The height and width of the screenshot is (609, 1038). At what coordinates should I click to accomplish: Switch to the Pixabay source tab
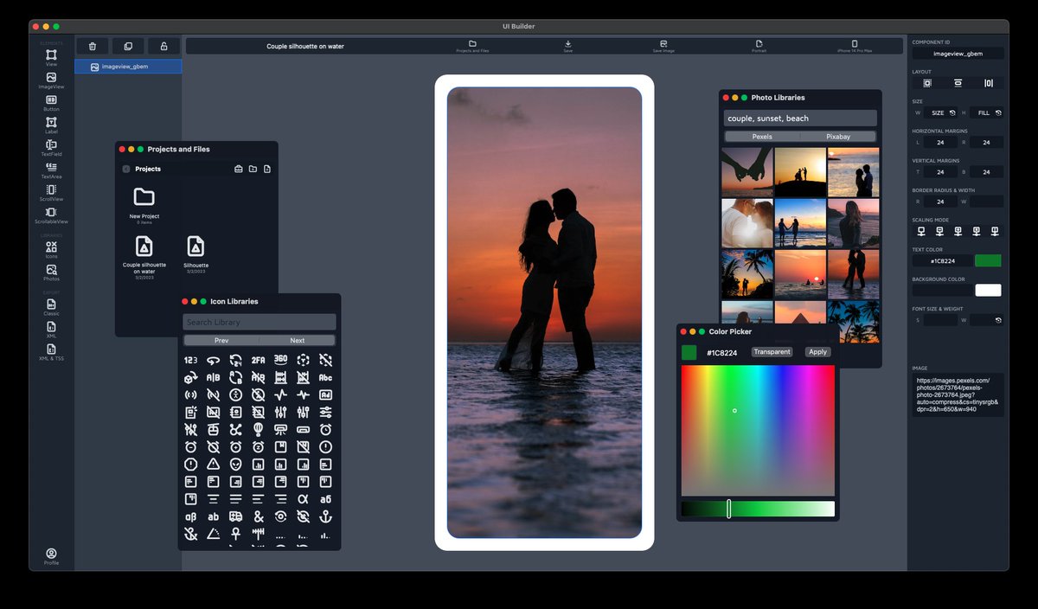click(838, 137)
